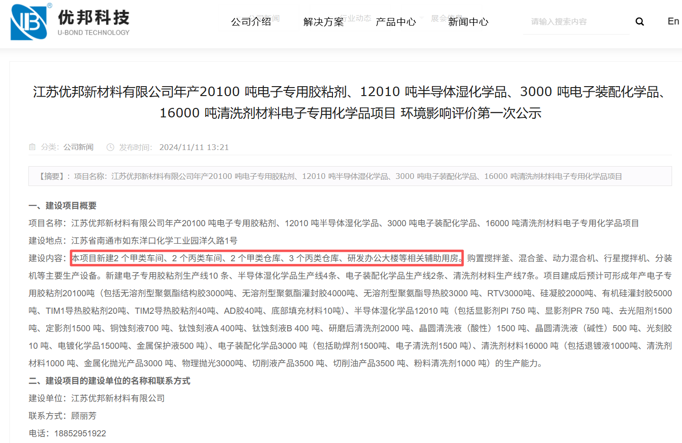
Task: Switch language with the En link
Action: pyautogui.click(x=673, y=21)
